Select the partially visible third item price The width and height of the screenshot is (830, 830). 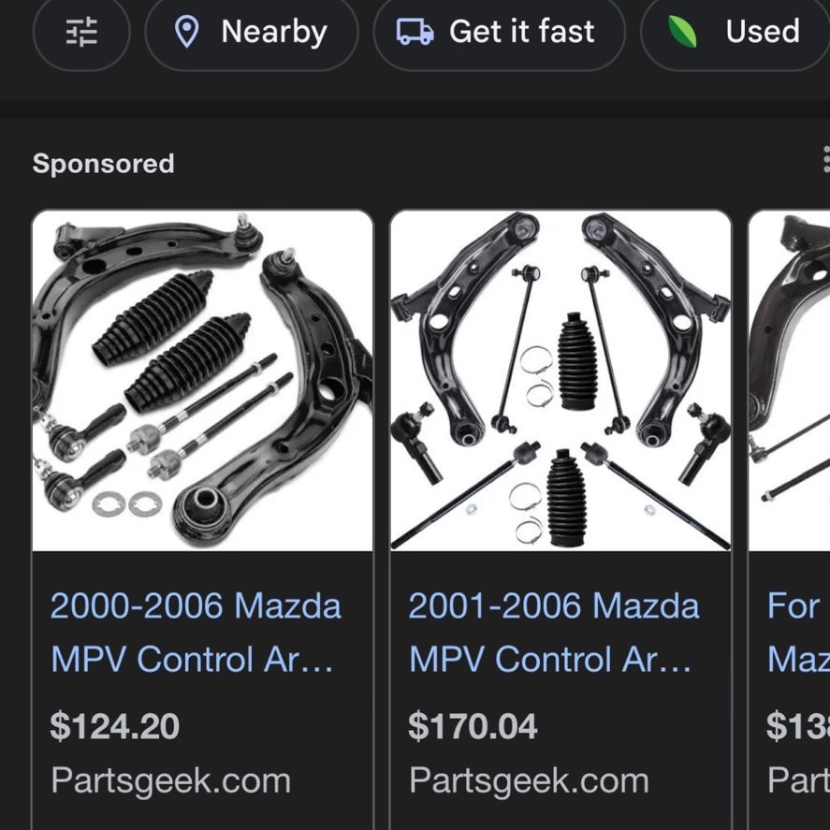[797, 726]
